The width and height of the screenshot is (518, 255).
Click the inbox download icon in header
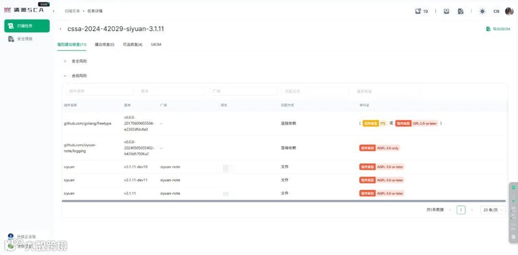coord(447,11)
